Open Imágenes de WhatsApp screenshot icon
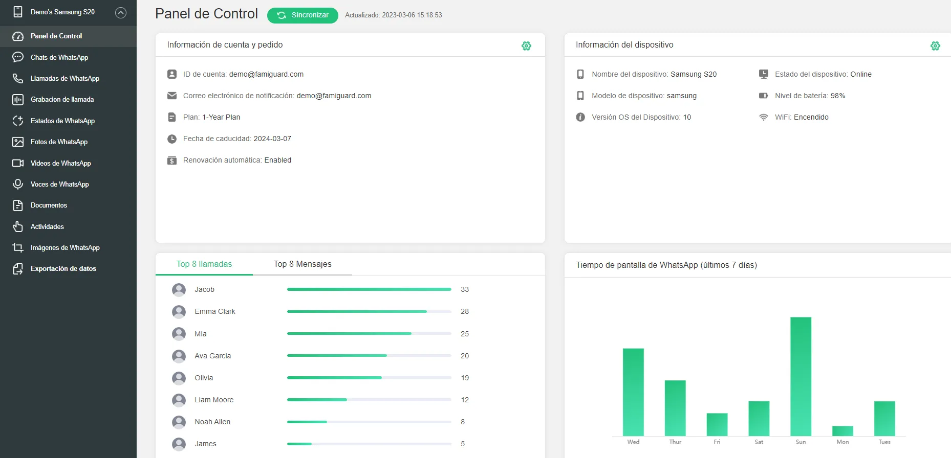The width and height of the screenshot is (951, 458). click(18, 248)
